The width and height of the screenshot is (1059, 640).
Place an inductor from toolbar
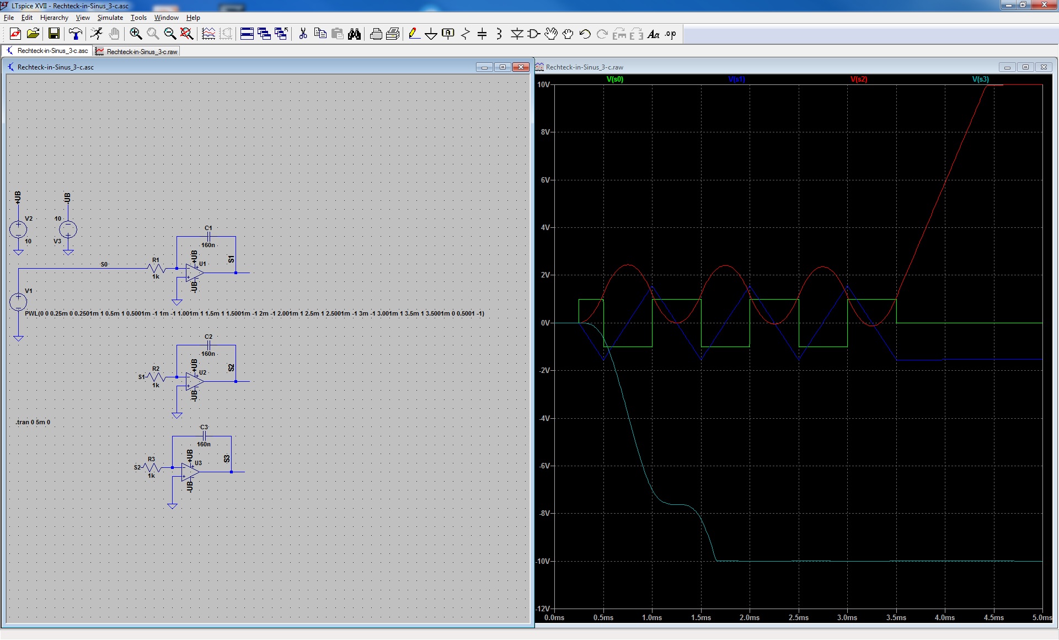tap(499, 34)
